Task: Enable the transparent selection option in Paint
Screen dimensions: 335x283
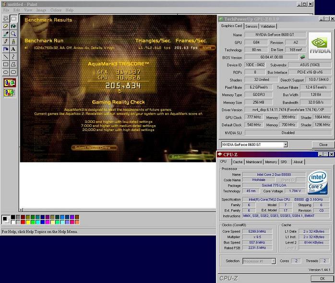Action: 10,93
